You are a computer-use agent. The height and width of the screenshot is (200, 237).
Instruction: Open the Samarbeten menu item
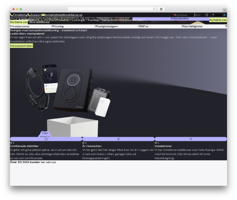tap(110, 20)
